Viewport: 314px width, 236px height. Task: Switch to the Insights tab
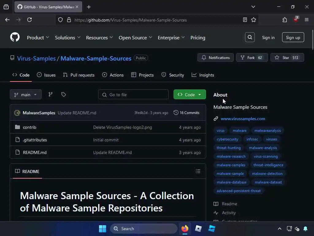click(203, 75)
